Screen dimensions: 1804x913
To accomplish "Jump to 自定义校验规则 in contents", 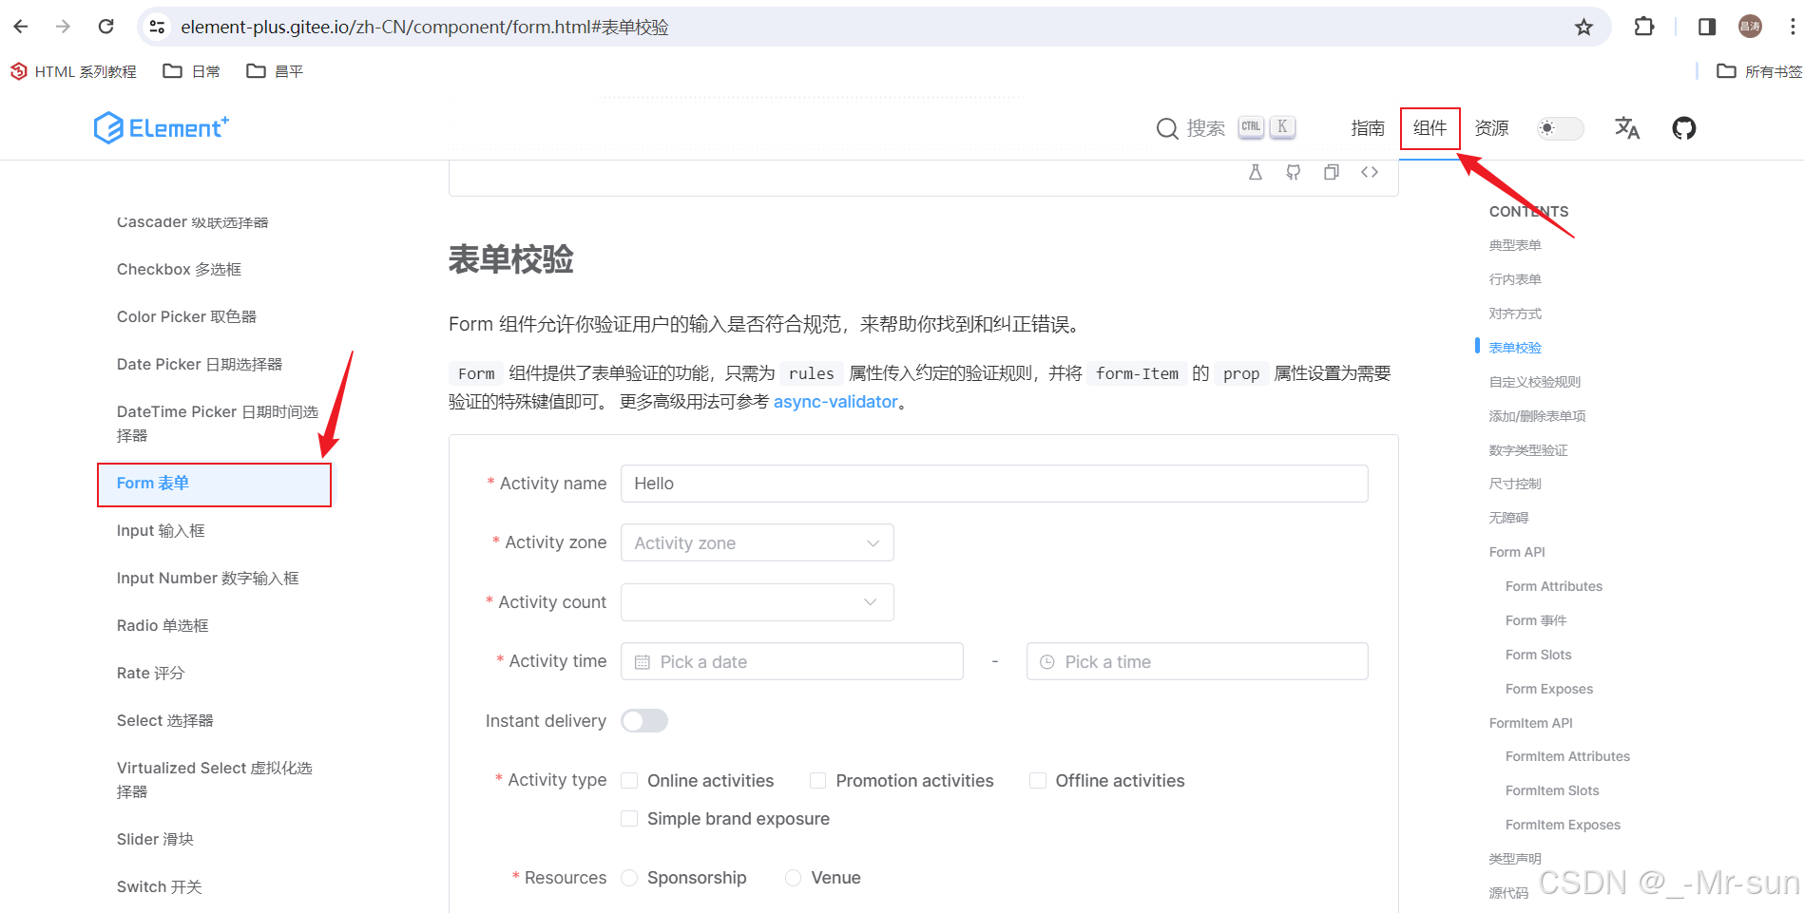I will 1535,382.
